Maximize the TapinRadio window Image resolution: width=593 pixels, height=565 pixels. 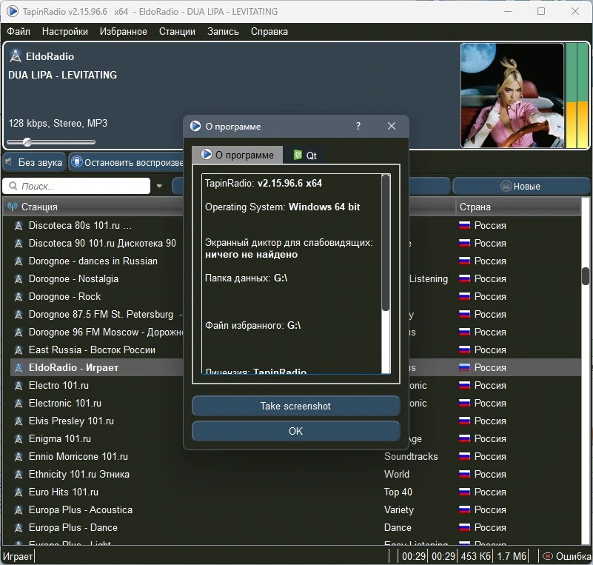[x=541, y=11]
